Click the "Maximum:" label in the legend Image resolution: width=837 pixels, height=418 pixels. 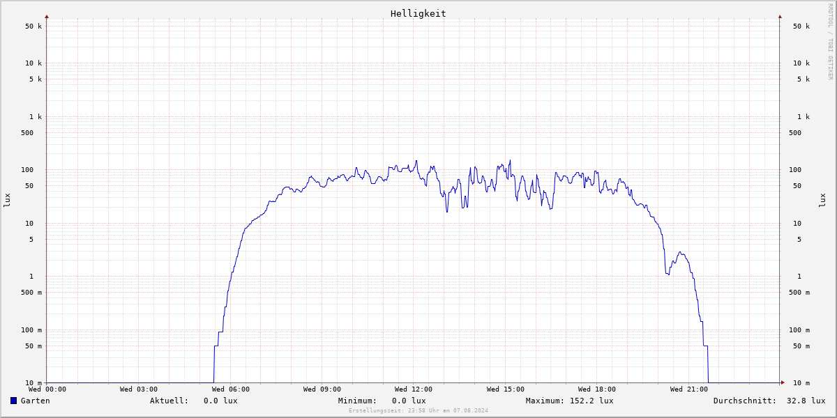(545, 401)
